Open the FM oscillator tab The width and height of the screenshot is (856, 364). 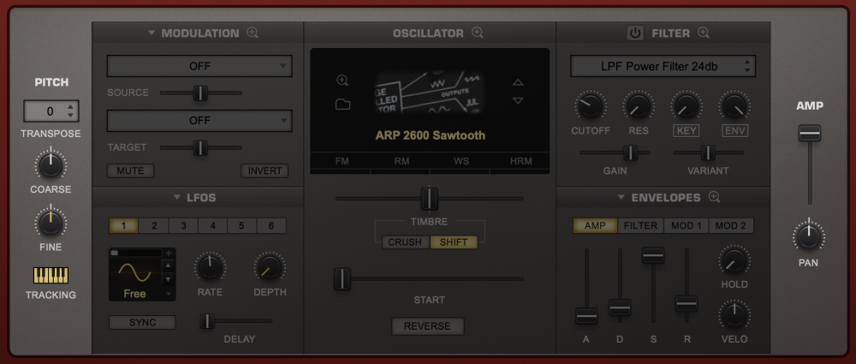(x=342, y=161)
